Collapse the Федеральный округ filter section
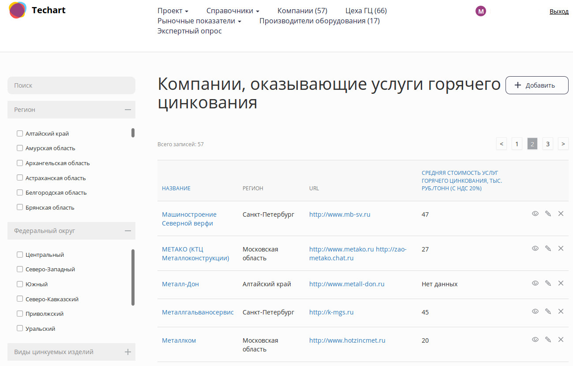 (x=71, y=231)
